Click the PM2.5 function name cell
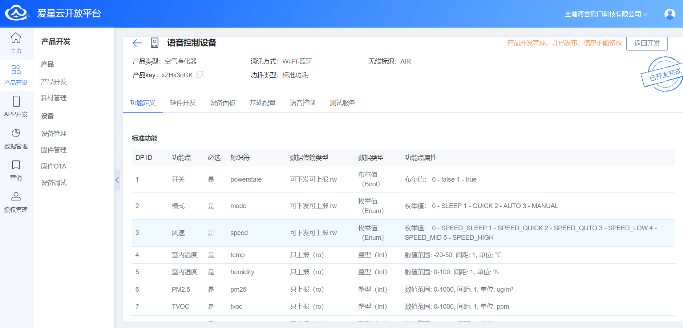 tap(181, 289)
